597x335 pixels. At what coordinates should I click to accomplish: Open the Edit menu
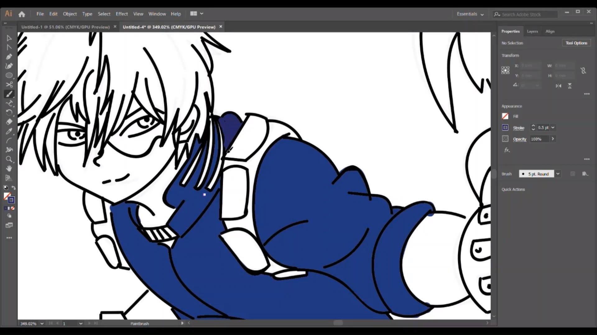click(53, 14)
